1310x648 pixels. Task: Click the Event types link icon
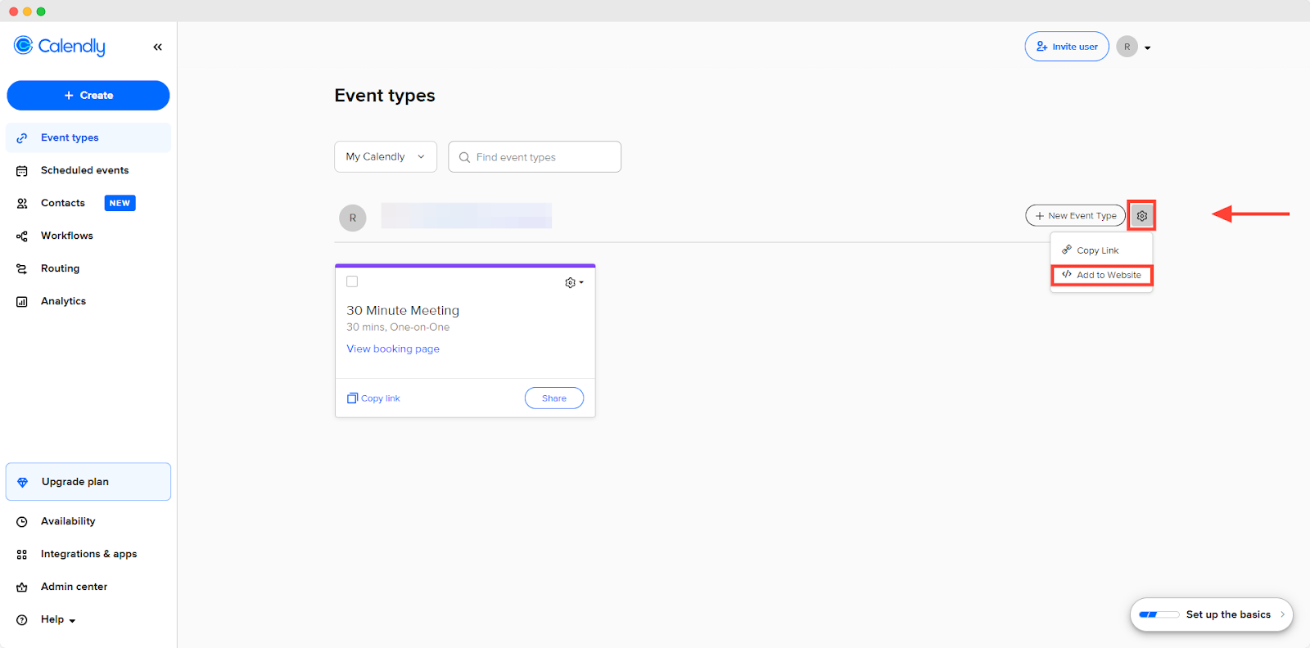[x=22, y=138]
